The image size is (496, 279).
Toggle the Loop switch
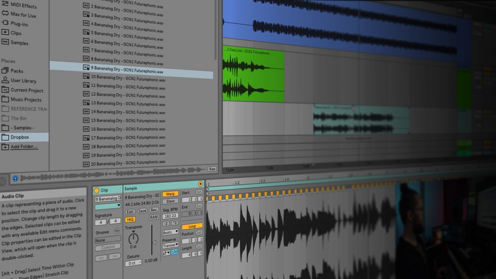(x=192, y=226)
